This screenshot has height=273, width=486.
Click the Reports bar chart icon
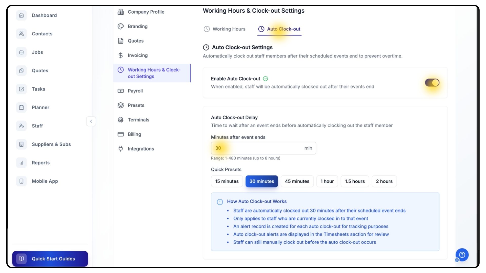22,163
